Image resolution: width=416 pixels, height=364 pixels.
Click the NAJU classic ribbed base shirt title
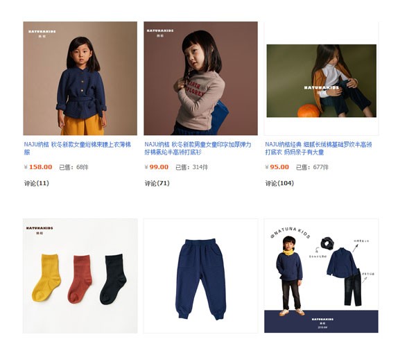[x=318, y=148]
